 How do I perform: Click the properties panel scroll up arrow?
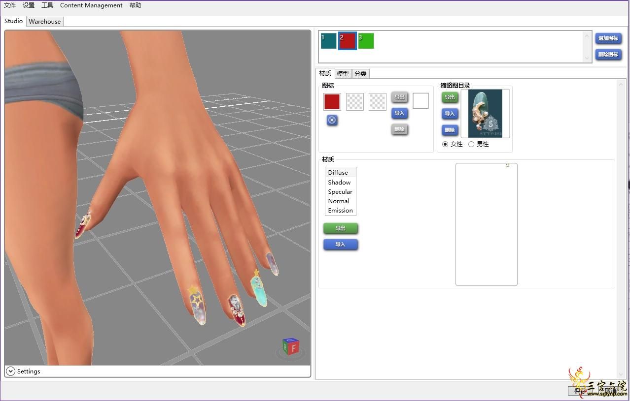(x=621, y=85)
